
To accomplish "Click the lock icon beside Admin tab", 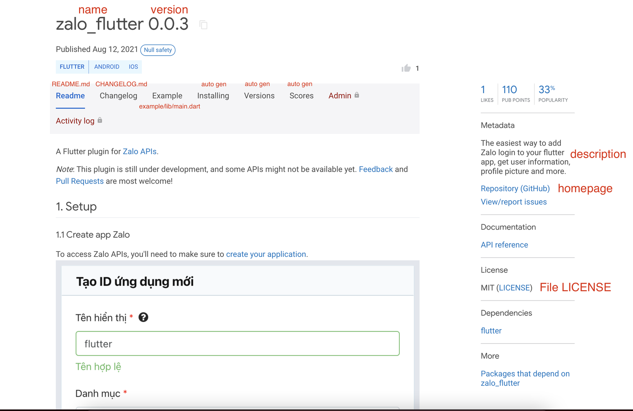I will (357, 95).
